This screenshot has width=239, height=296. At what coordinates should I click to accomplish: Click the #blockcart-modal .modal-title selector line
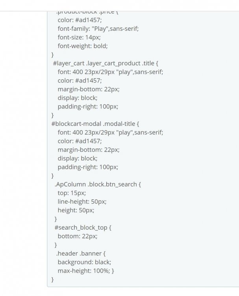pyautogui.click(x=95, y=124)
